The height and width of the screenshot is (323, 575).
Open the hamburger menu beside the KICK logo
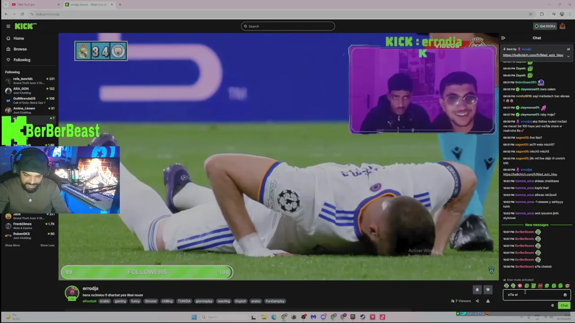8,26
